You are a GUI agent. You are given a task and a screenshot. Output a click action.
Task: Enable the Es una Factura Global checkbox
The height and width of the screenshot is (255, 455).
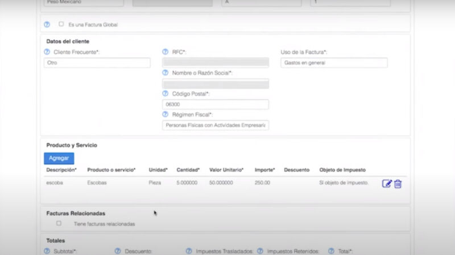point(61,24)
